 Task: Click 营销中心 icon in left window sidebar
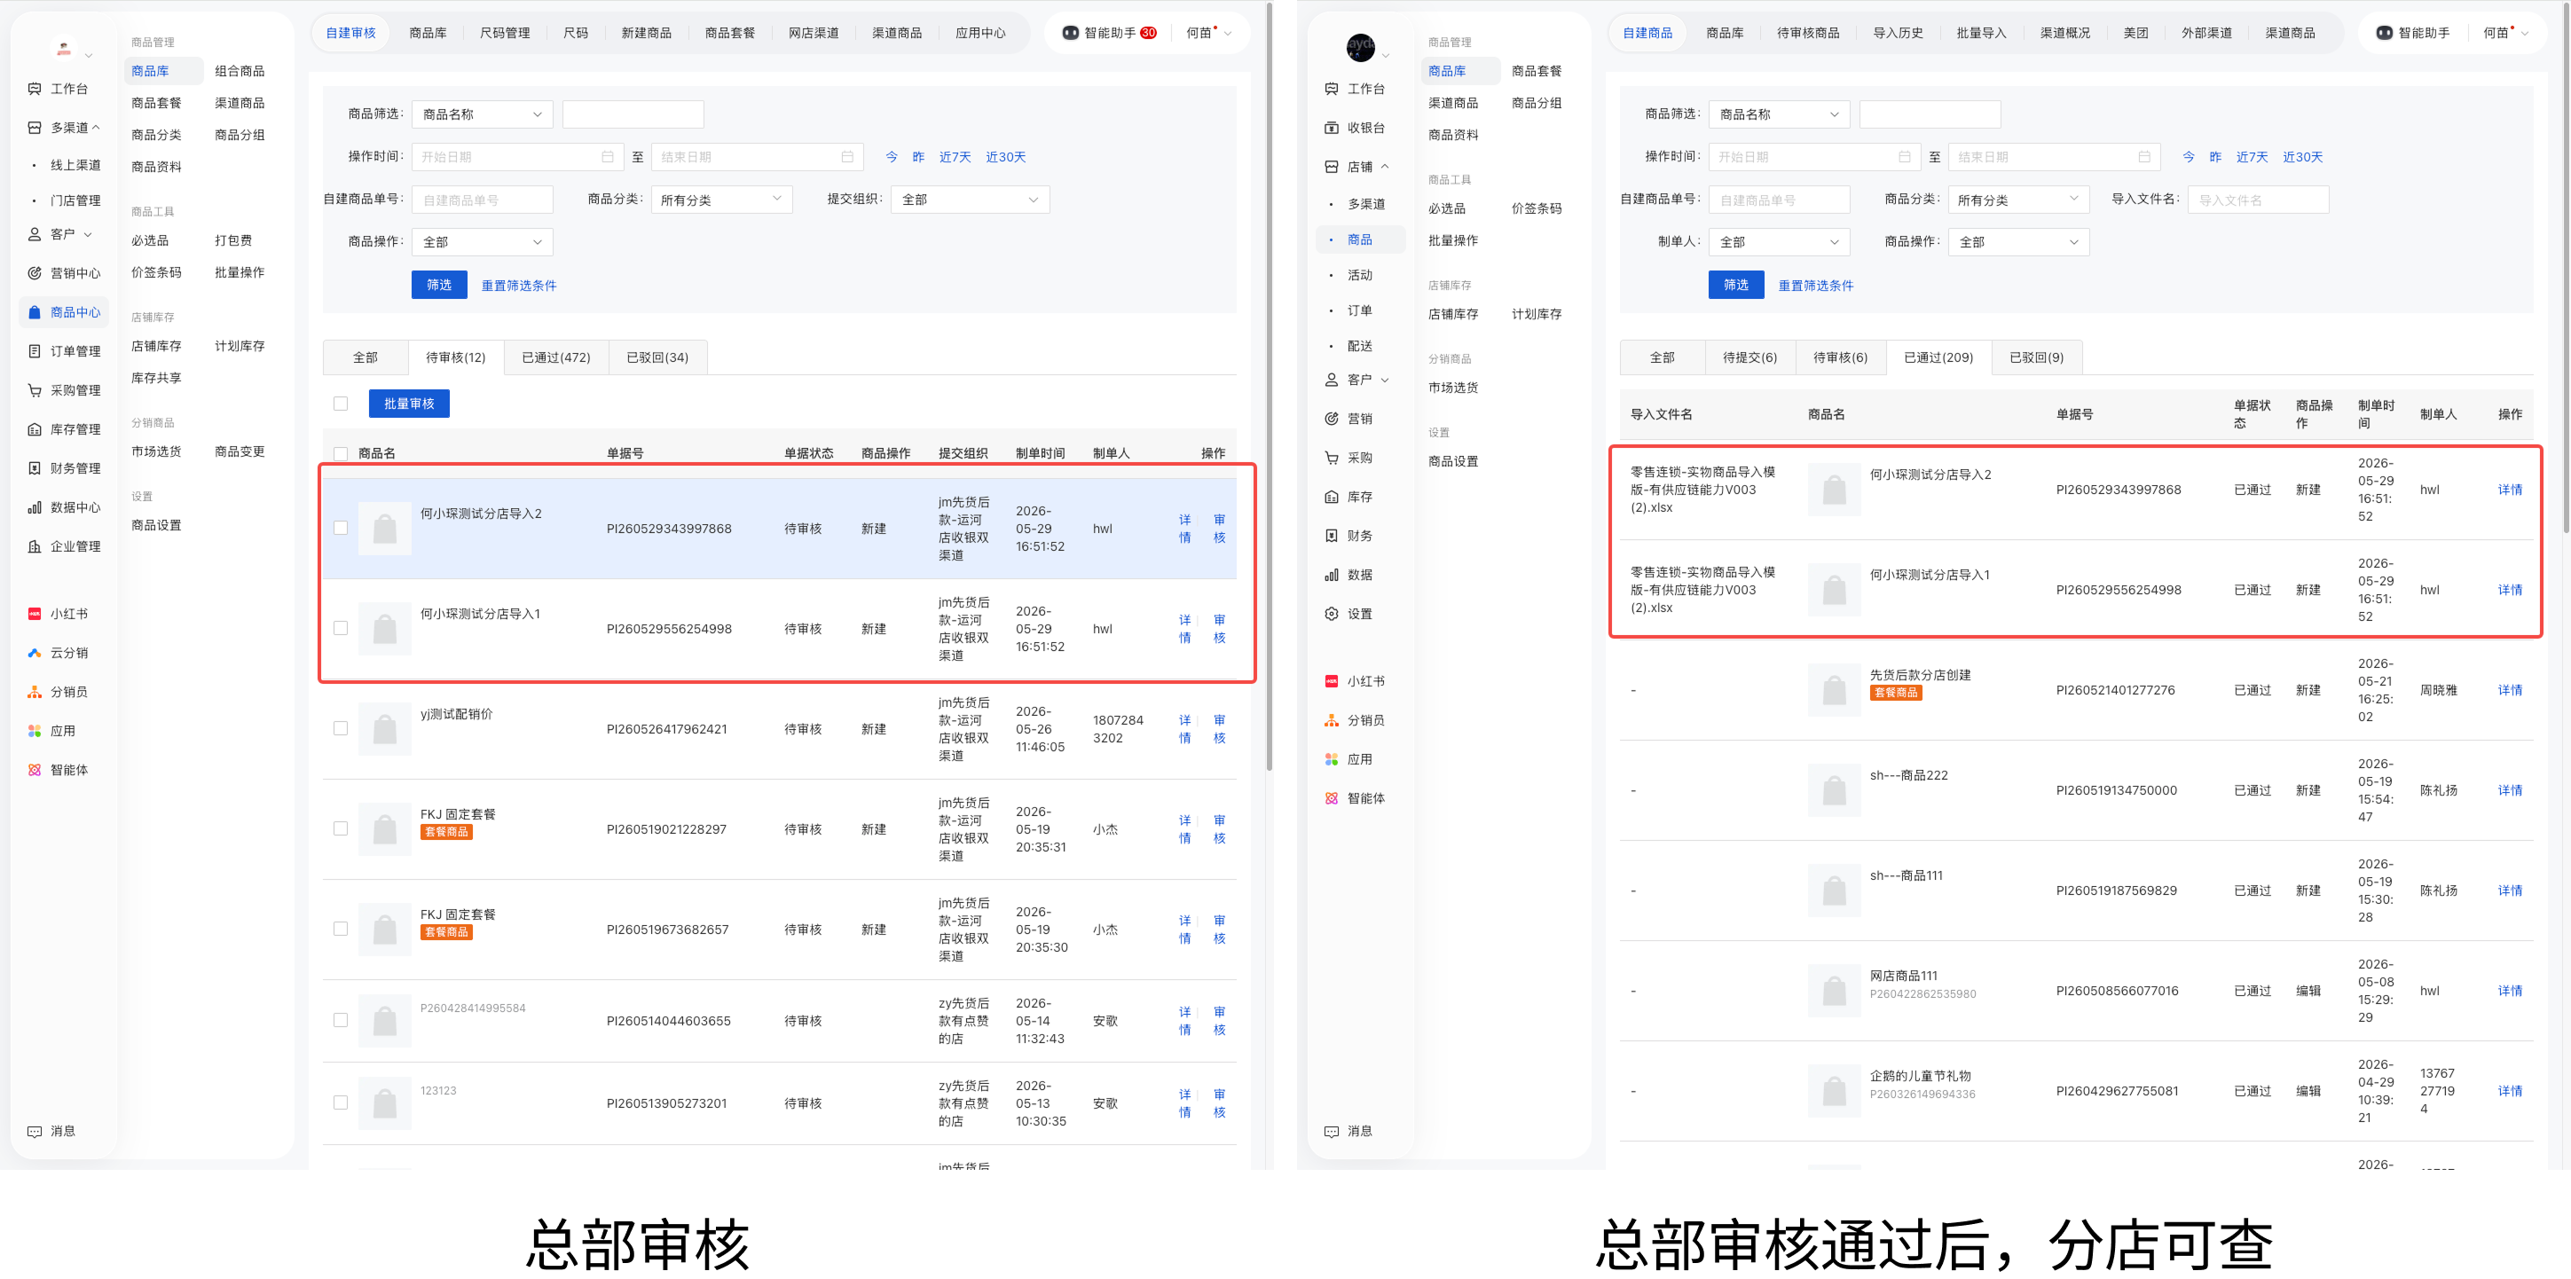pos(34,273)
